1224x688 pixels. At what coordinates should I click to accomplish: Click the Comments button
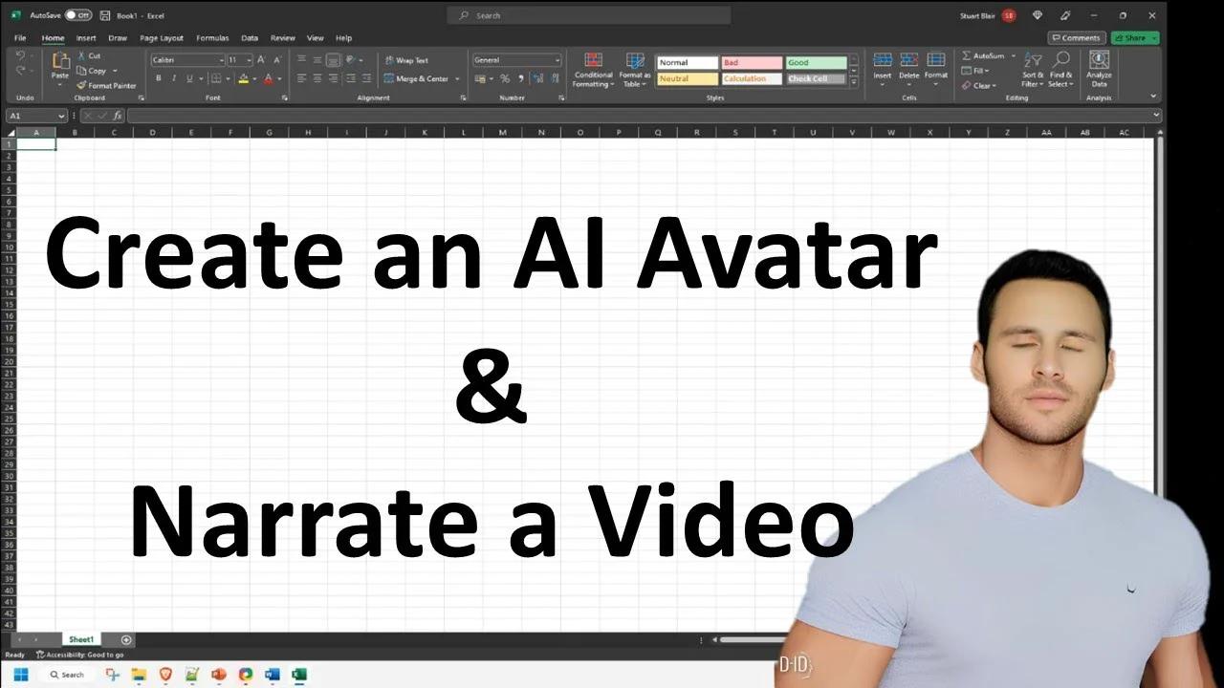tap(1077, 37)
